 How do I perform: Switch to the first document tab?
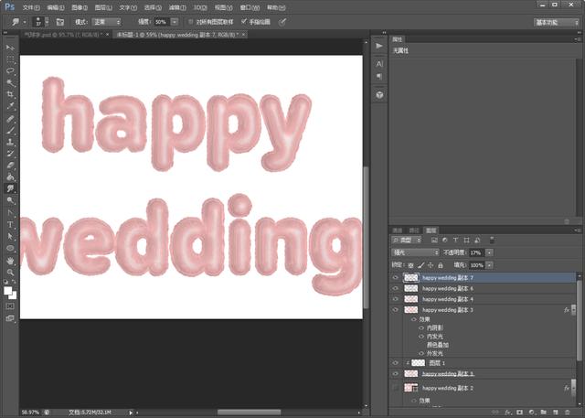63,35
